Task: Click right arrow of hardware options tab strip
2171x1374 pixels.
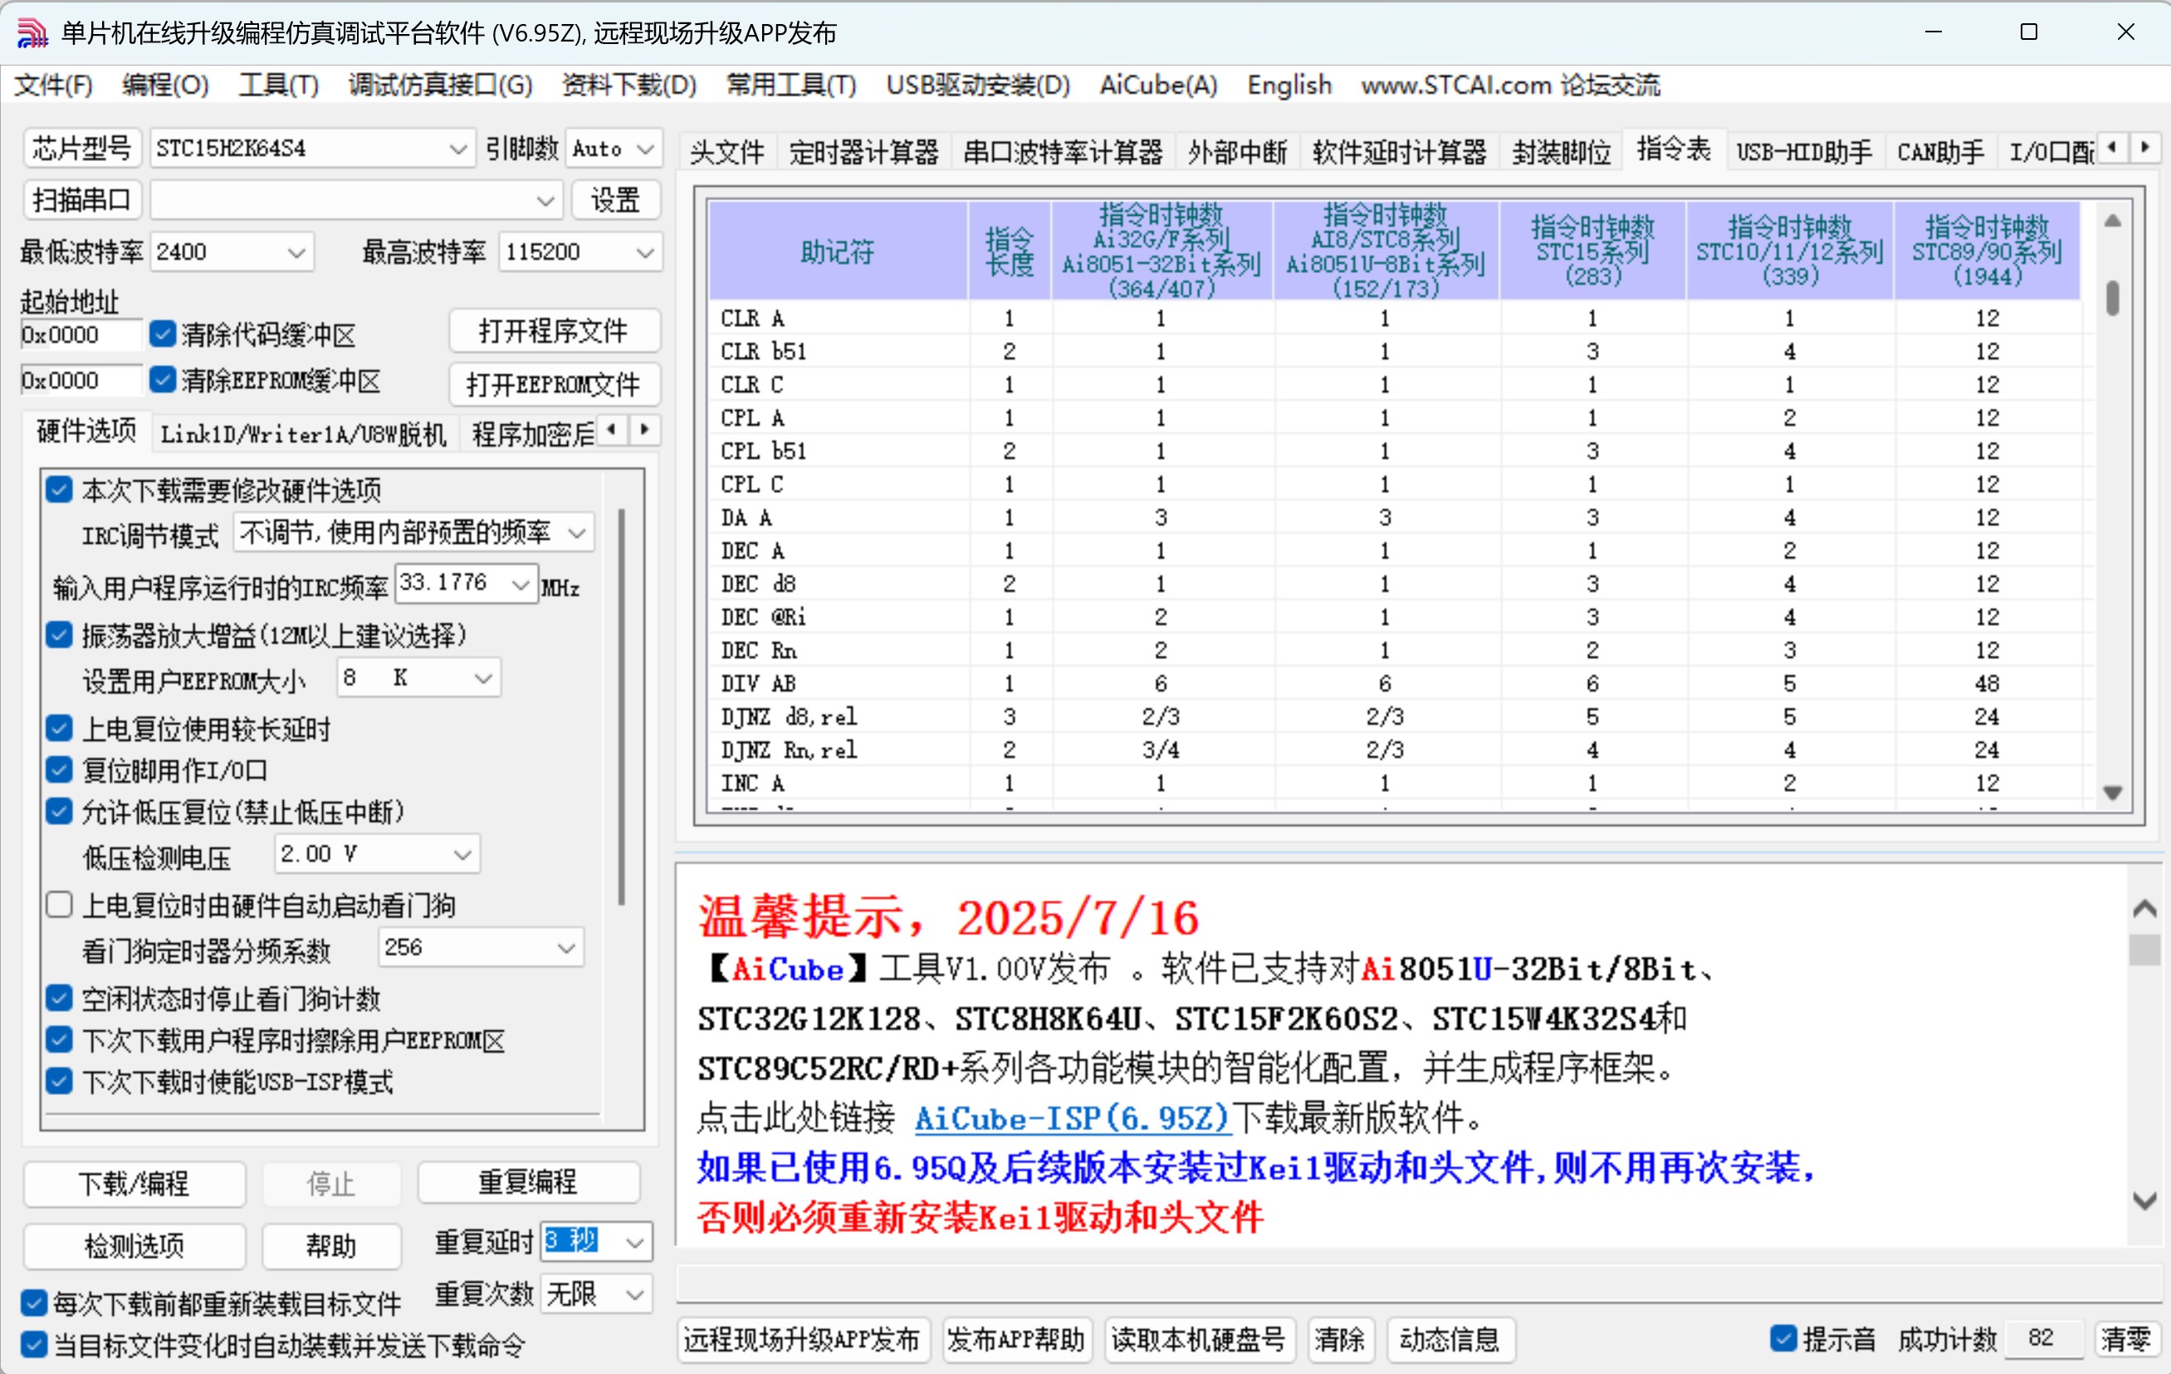Action: (x=643, y=430)
